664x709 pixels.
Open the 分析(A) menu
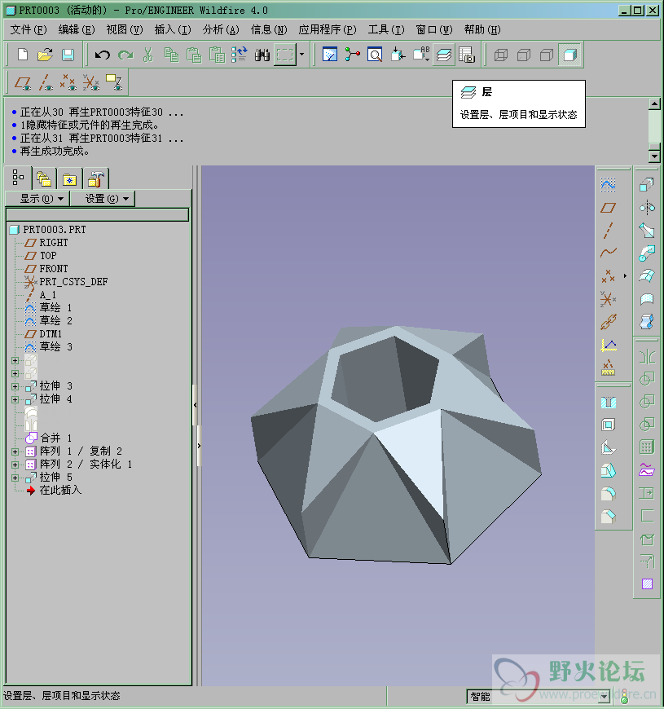(x=221, y=30)
